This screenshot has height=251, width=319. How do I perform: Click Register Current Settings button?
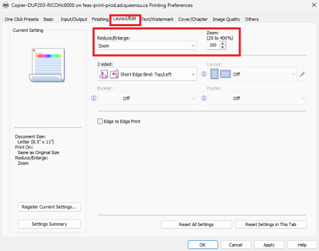(x=49, y=207)
